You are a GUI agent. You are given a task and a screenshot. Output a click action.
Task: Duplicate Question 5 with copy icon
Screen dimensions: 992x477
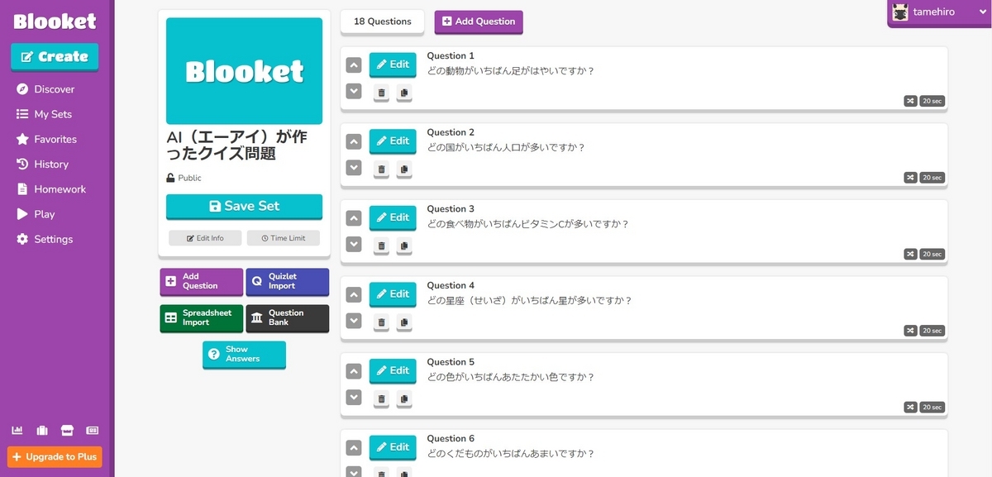[403, 398]
